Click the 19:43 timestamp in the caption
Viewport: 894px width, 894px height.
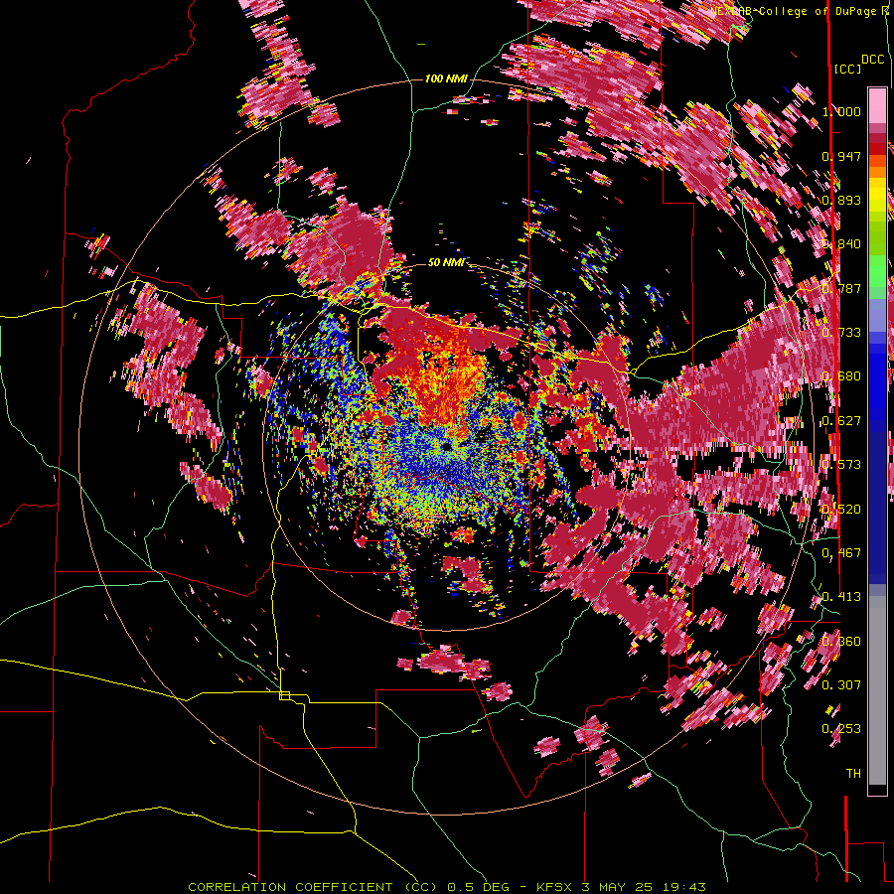[684, 887]
